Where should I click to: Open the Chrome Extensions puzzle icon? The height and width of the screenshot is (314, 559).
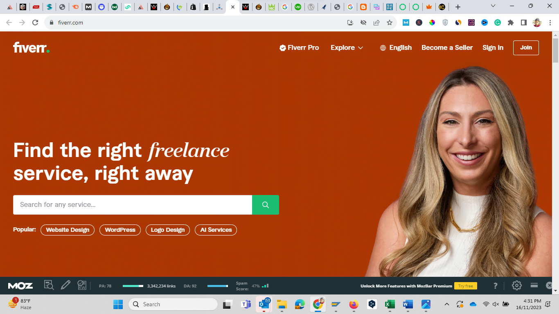point(510,23)
